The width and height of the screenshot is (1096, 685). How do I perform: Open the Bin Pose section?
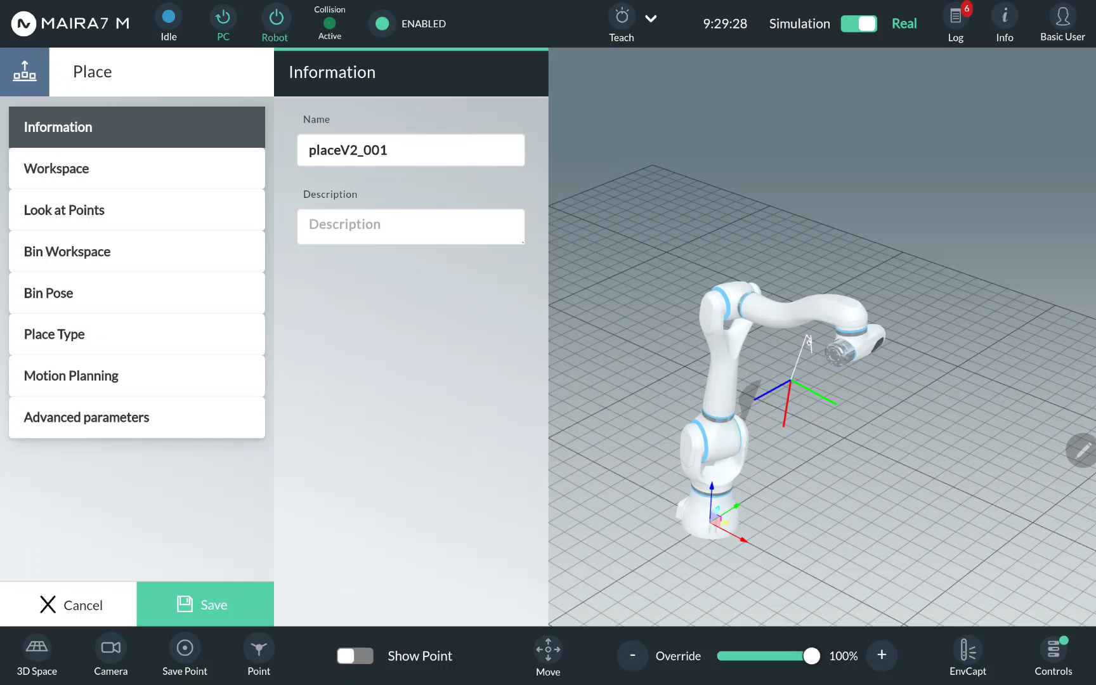tap(137, 293)
